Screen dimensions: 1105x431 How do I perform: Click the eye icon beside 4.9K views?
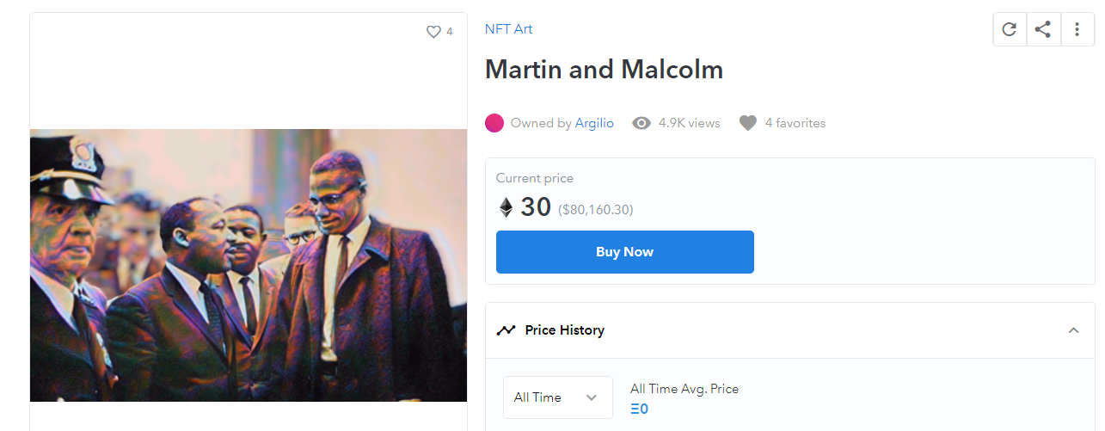(642, 123)
